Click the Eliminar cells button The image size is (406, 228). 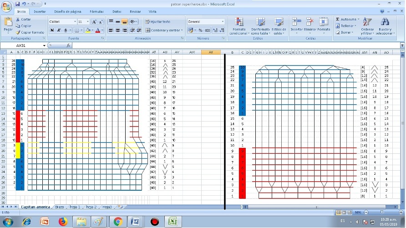(310, 26)
